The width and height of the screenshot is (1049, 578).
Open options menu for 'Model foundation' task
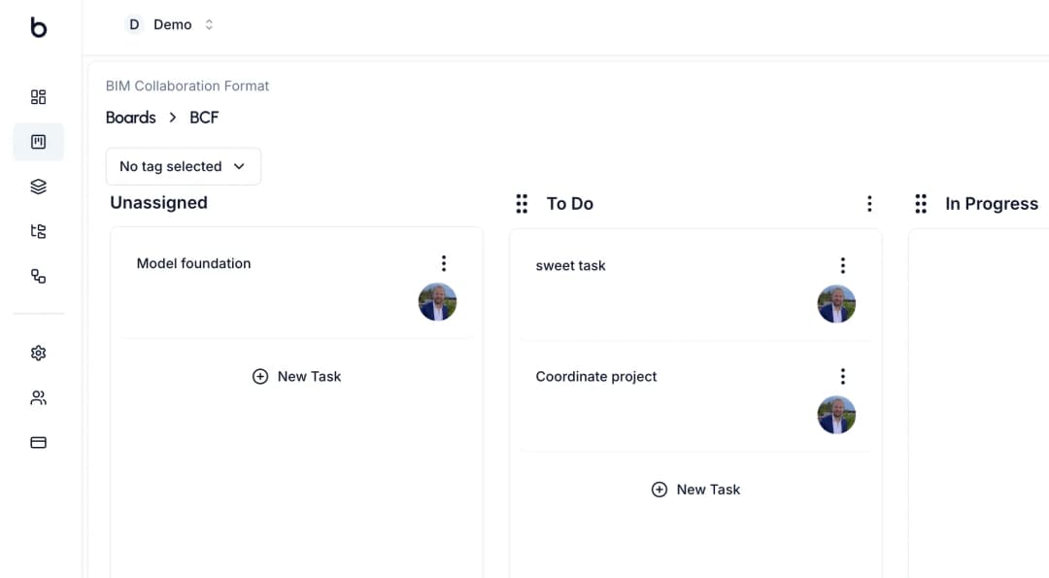pos(444,262)
